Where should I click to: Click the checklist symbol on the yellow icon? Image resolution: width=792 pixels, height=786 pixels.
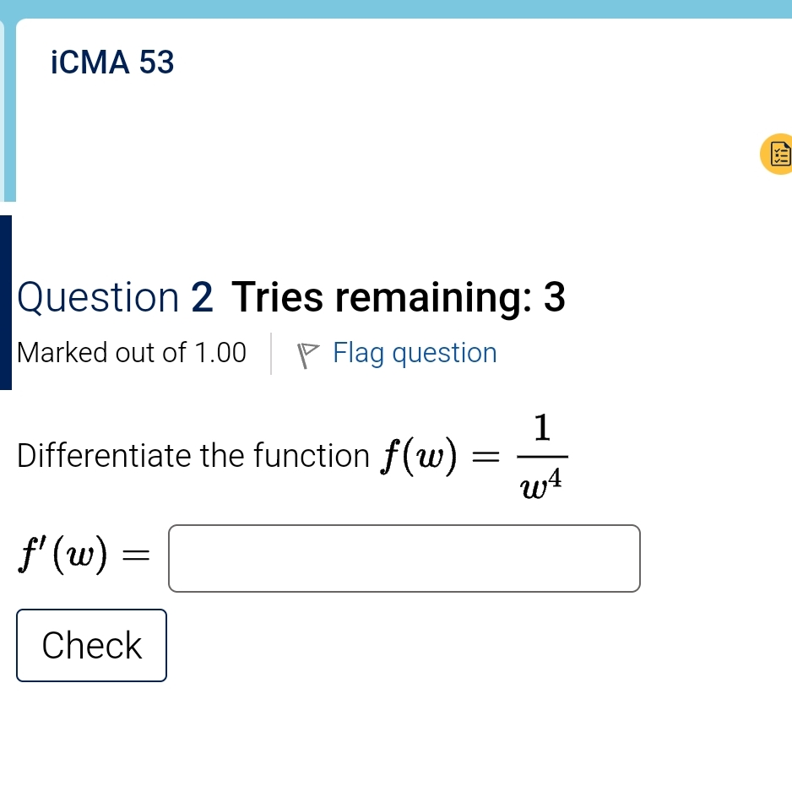pos(779,154)
